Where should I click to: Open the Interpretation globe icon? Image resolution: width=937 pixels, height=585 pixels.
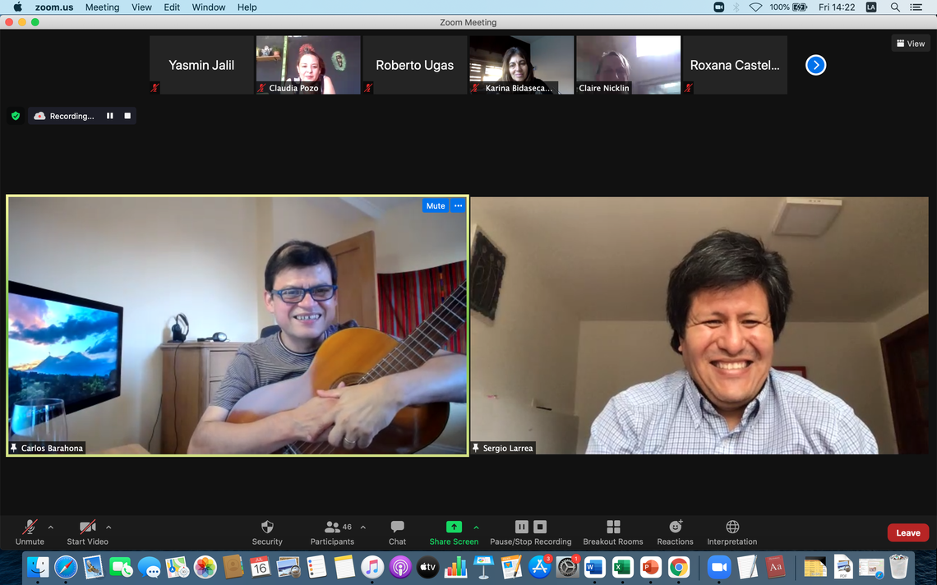click(x=732, y=527)
